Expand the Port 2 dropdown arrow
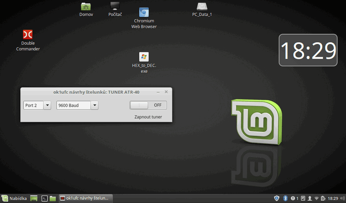 coord(47,105)
